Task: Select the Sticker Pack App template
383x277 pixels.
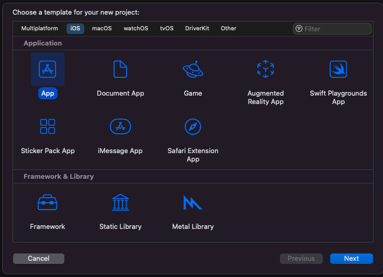Action: coord(48,126)
